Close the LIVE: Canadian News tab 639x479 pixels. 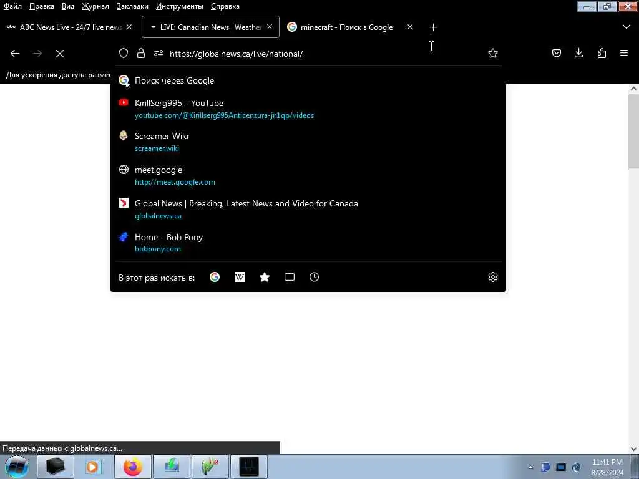[x=270, y=27]
